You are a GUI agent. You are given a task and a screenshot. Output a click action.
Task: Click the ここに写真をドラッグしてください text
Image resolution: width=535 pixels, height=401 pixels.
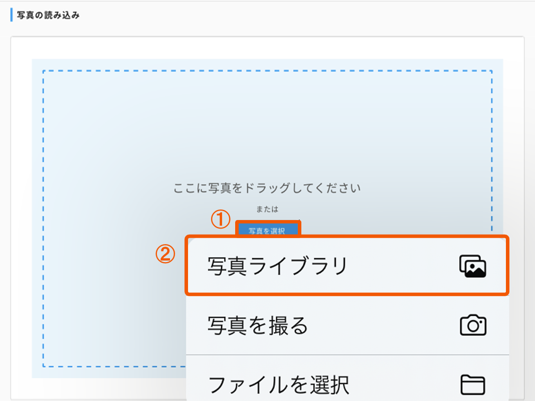(x=267, y=188)
